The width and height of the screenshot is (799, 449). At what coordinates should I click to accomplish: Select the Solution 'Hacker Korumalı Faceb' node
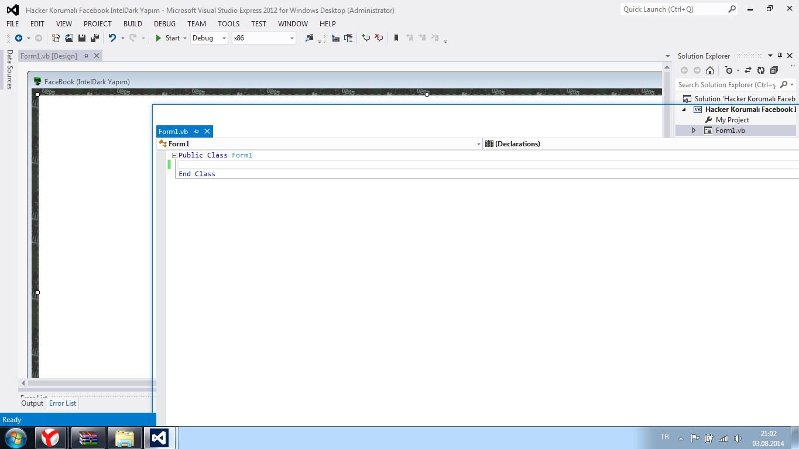coord(745,99)
